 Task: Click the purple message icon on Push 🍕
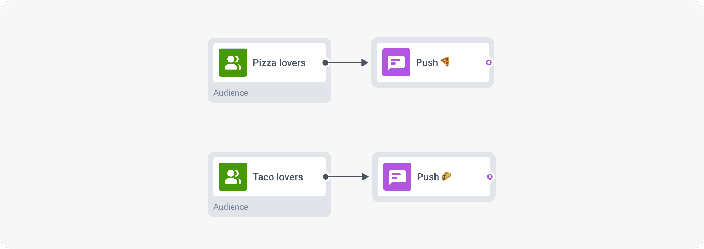(396, 62)
